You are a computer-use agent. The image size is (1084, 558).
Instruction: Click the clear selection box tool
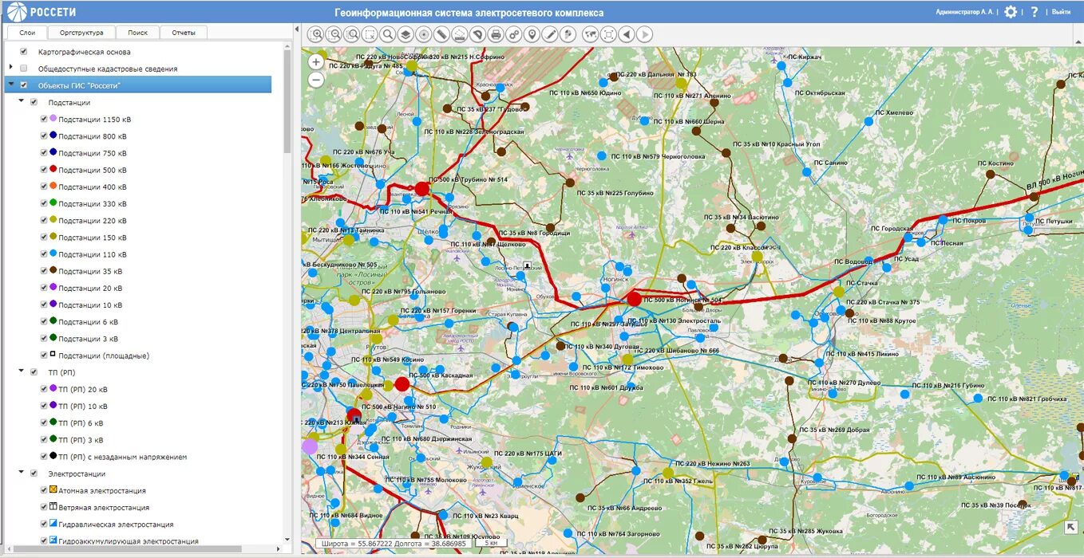click(x=370, y=34)
